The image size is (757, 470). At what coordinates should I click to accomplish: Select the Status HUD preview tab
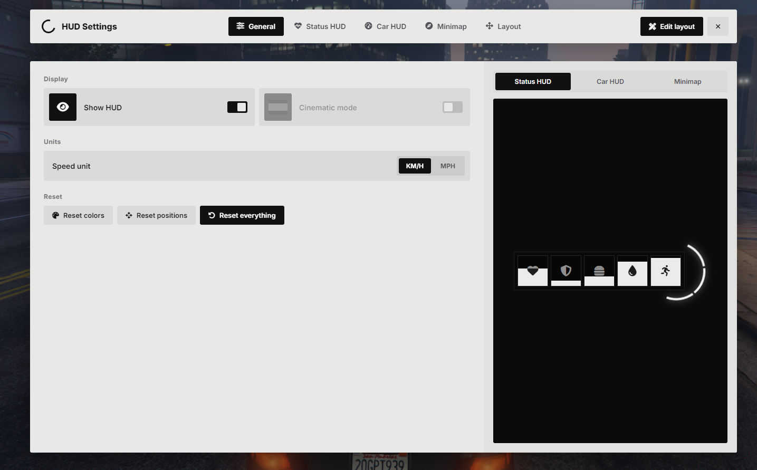pos(533,81)
